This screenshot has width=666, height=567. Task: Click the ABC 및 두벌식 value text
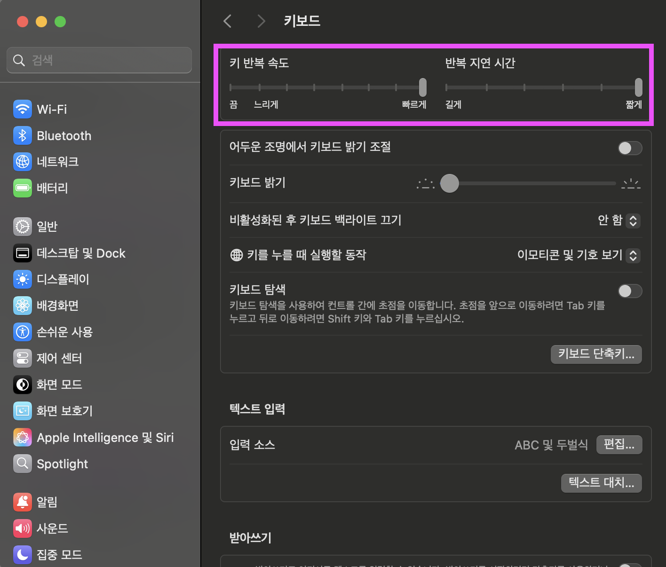pyautogui.click(x=551, y=445)
